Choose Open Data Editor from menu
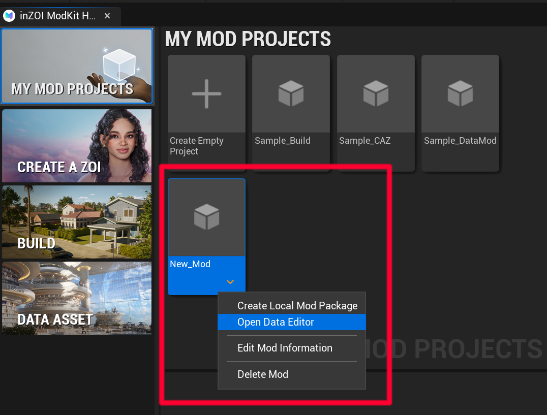 click(x=292, y=322)
